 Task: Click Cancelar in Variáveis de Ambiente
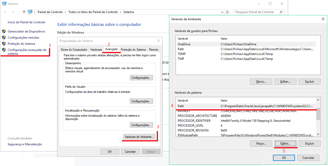tap(308, 158)
